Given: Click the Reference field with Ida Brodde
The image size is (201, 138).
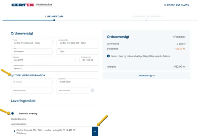Looking at the screenshot, I should point(77,82).
